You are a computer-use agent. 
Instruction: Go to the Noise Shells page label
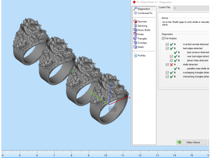coord(144,30)
